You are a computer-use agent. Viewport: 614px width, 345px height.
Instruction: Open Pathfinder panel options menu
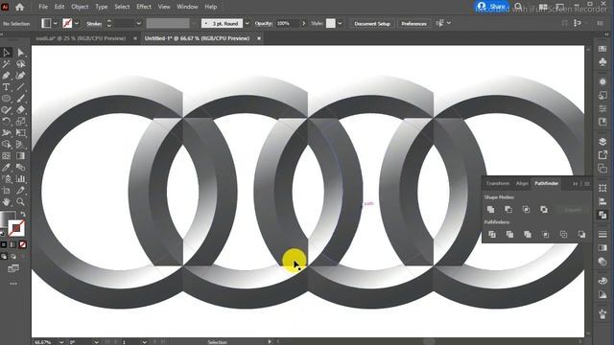coord(587,183)
